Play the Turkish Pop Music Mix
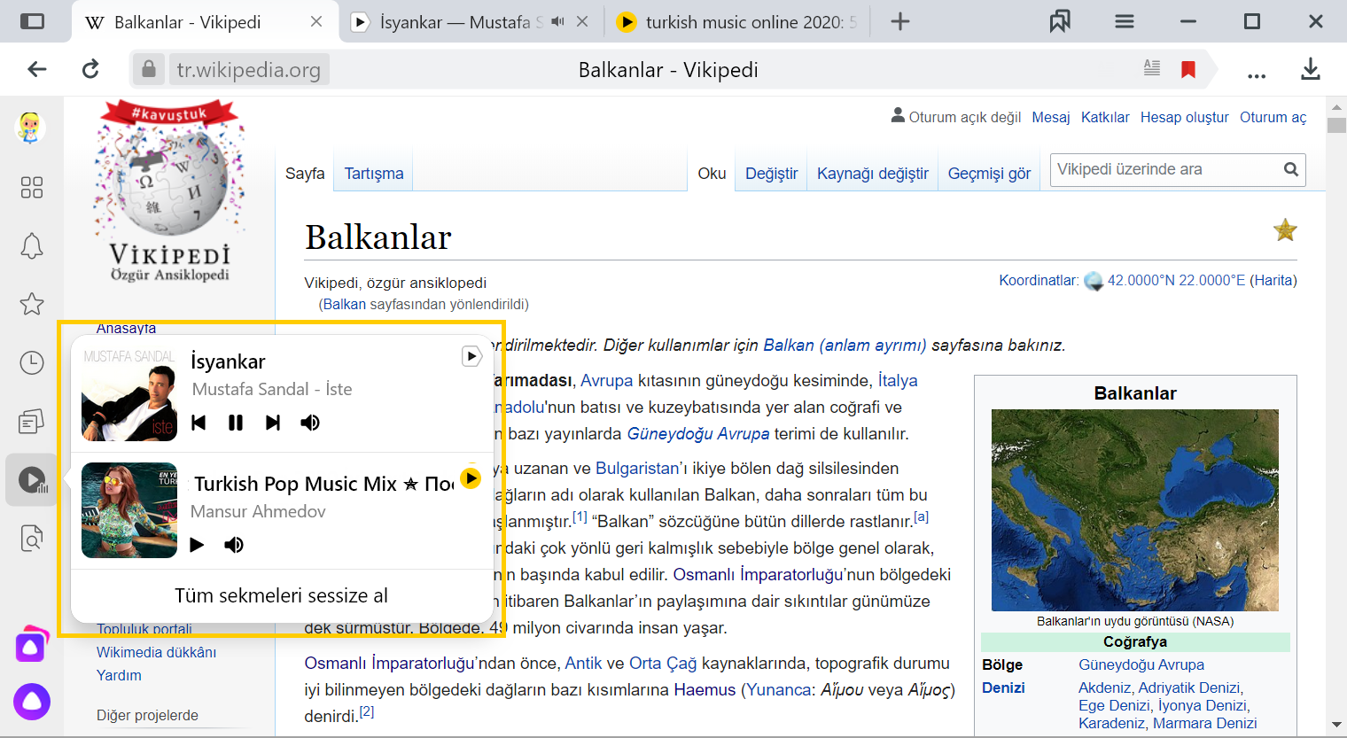The height and width of the screenshot is (738, 1347). click(x=197, y=545)
